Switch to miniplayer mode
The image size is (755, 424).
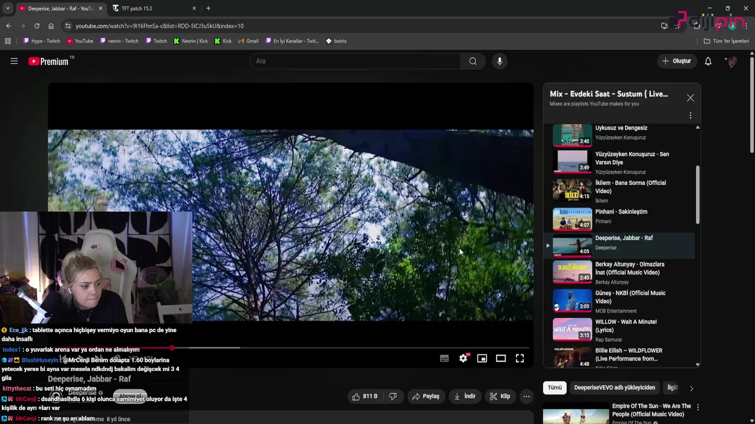482,358
